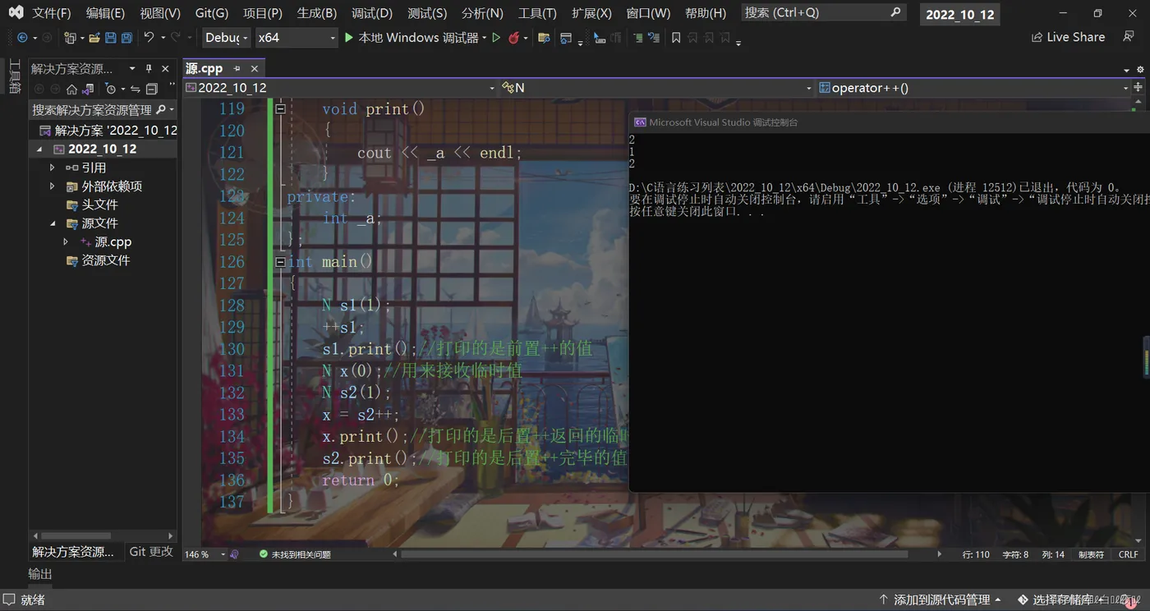Viewport: 1150px width, 611px height.
Task: Pin the Solution Explorer panel
Action: (149, 69)
